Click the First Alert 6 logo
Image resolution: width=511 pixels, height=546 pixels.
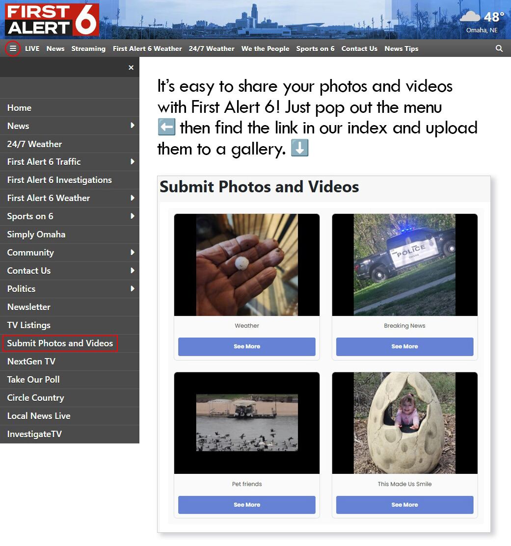point(52,20)
